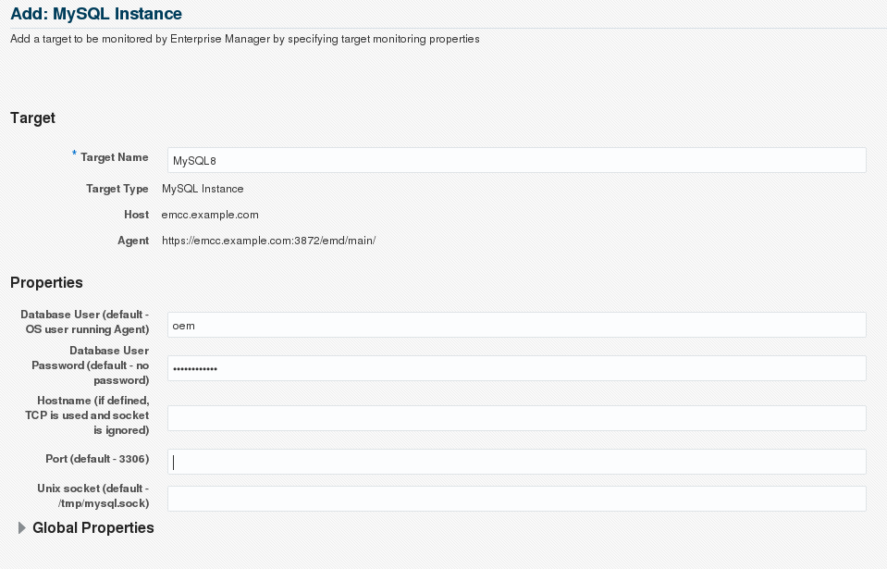Click the Global Properties section heading
Image resolution: width=887 pixels, height=569 pixels.
point(92,528)
